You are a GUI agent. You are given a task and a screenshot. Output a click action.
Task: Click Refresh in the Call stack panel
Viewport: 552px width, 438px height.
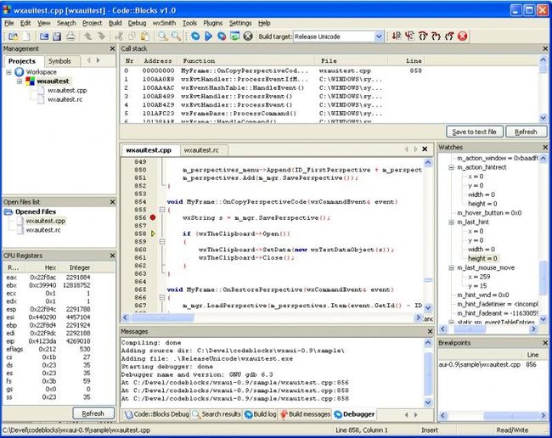tap(526, 132)
